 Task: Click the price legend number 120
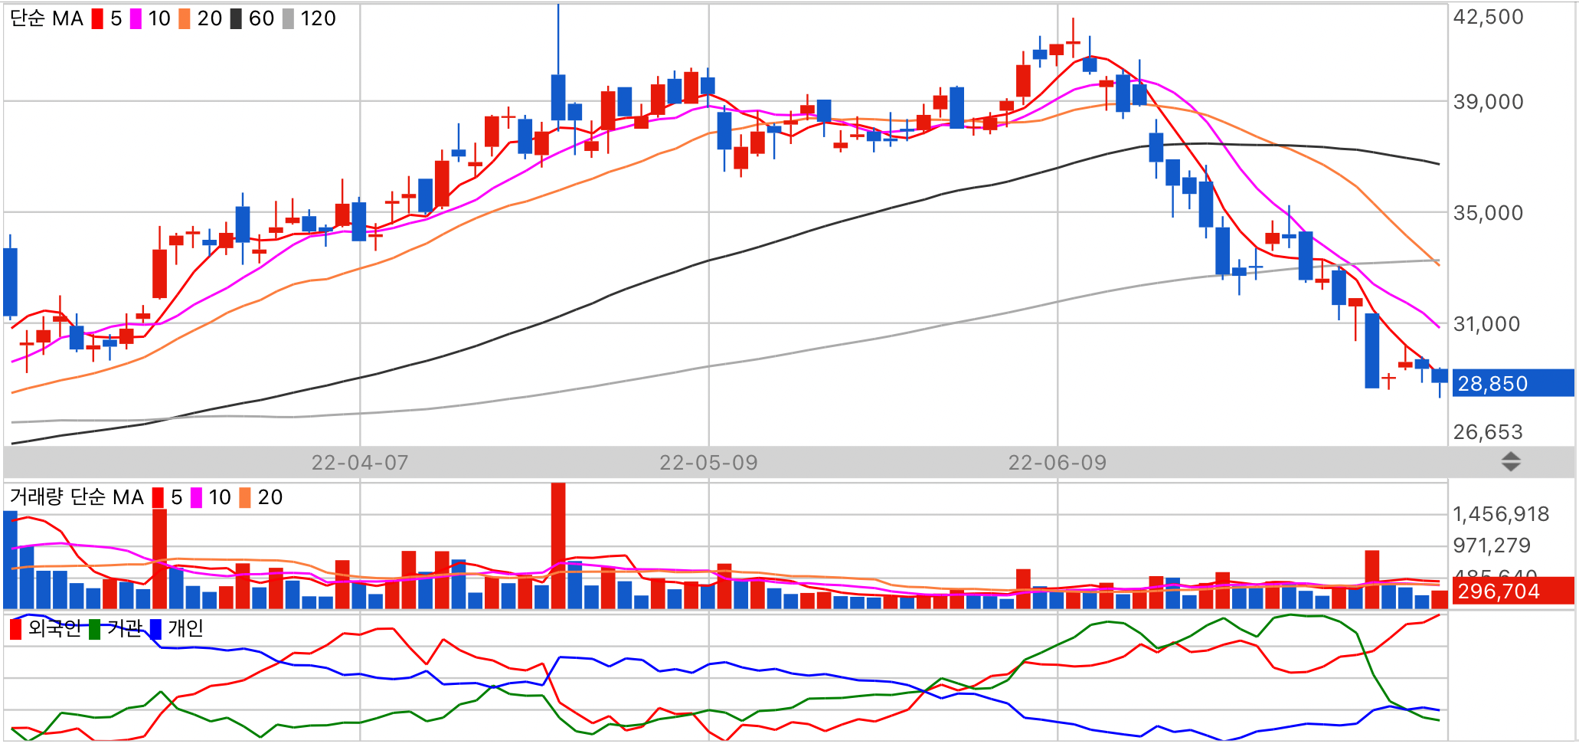pos(318,18)
